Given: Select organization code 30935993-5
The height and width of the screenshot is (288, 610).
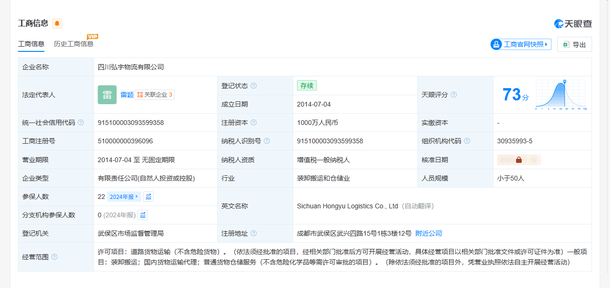Looking at the screenshot, I should click(515, 141).
